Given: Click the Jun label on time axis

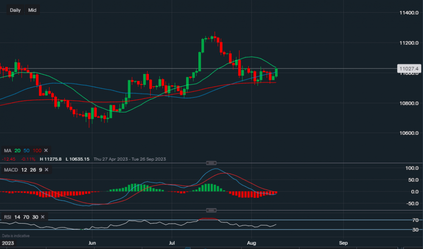Looking at the screenshot, I should tap(92, 244).
